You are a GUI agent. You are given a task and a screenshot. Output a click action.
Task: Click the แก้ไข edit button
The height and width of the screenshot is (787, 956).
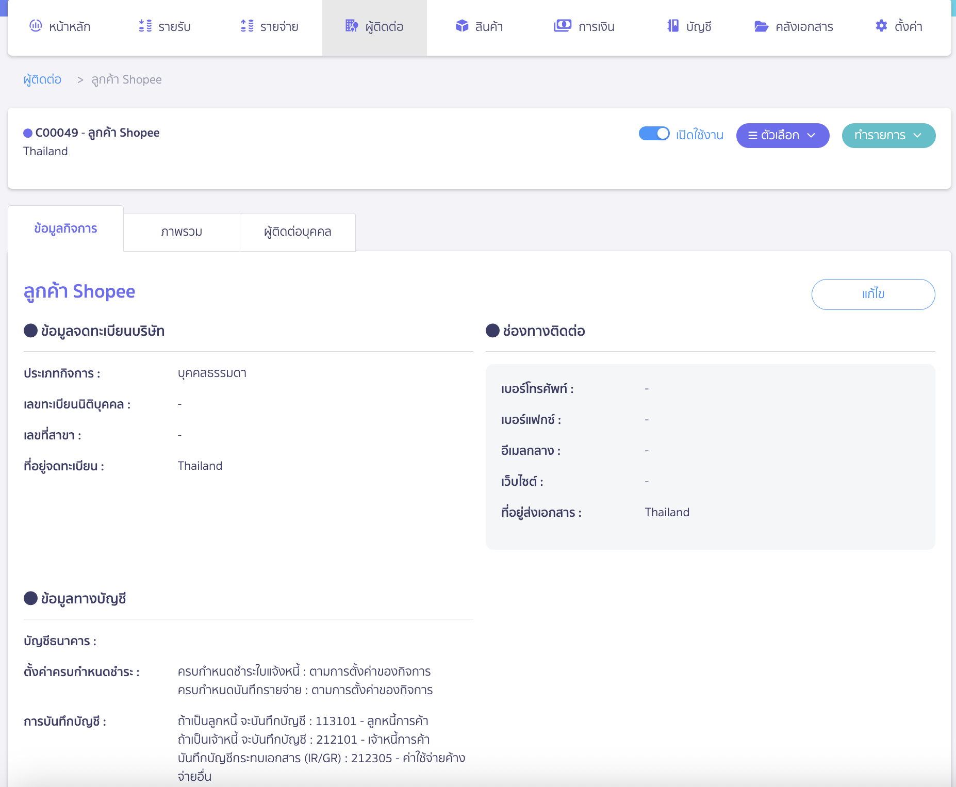click(873, 294)
